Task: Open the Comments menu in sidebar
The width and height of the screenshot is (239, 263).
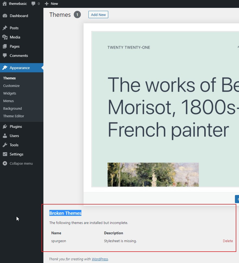Action: pos(22,56)
